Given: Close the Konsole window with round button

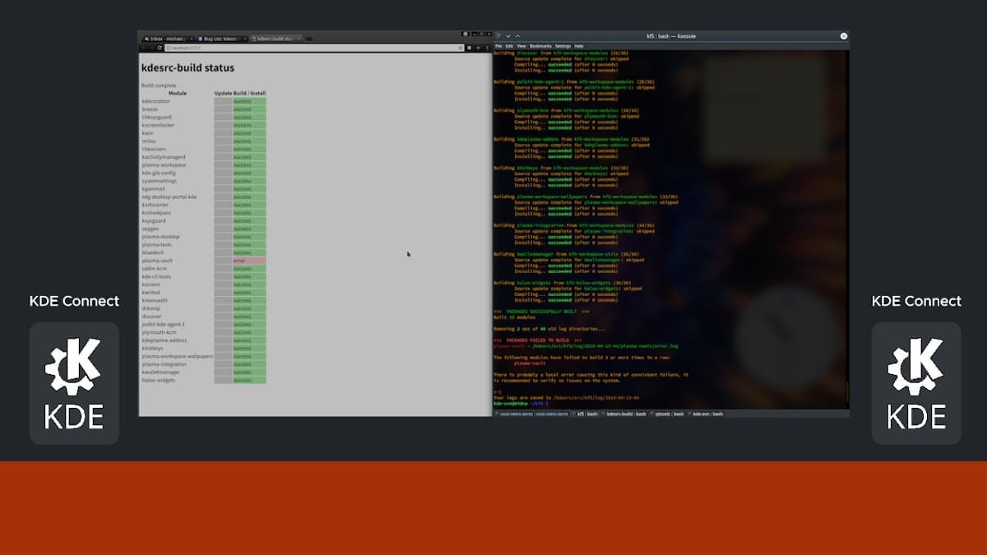Looking at the screenshot, I should 843,36.
